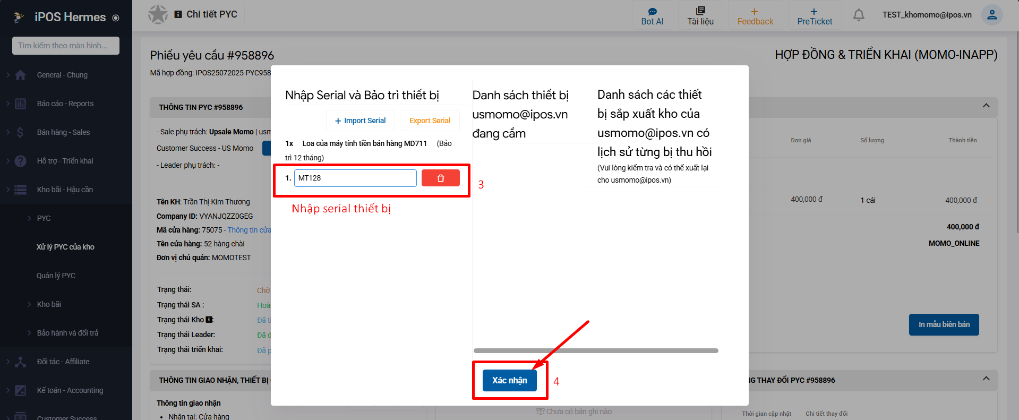Select Xử lý PYC của kho
1019x420 pixels.
65,247
